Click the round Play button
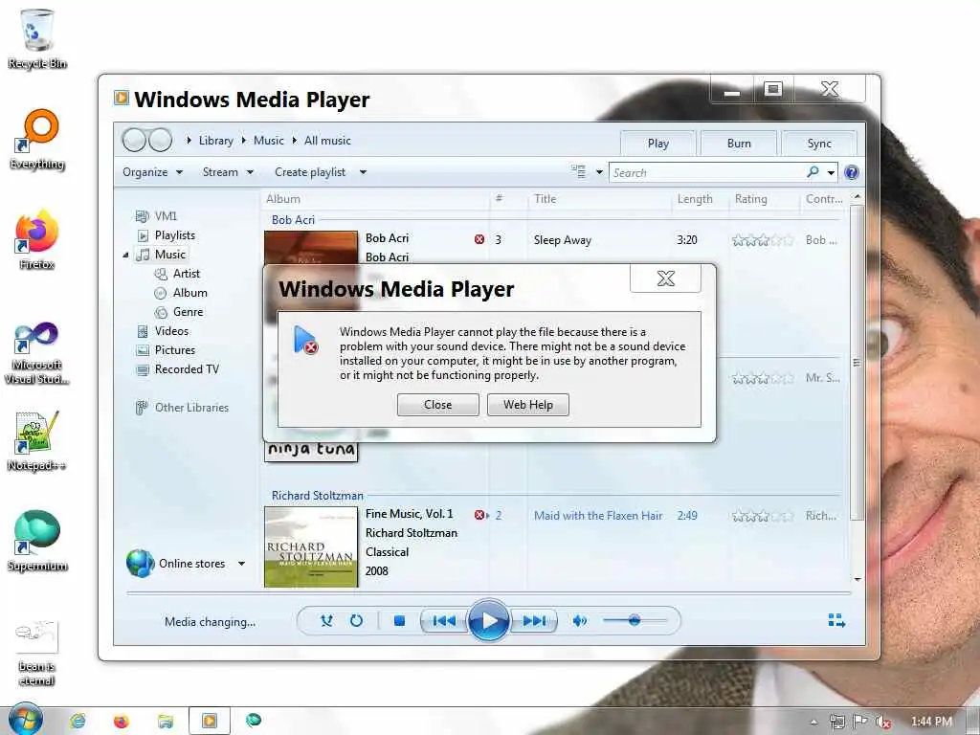This screenshot has height=735, width=980. coord(489,620)
